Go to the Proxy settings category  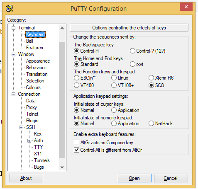[x=32, y=107]
